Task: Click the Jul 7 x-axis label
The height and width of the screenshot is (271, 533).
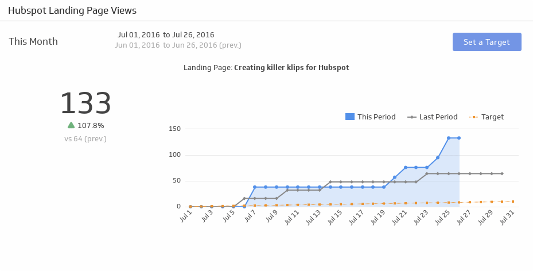Action: tap(250, 216)
